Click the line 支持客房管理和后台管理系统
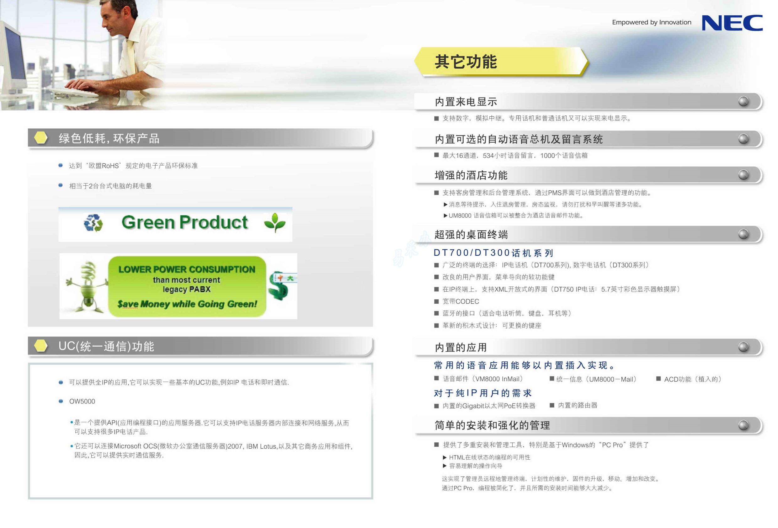Screen dimensions: 778x528 coord(547,193)
